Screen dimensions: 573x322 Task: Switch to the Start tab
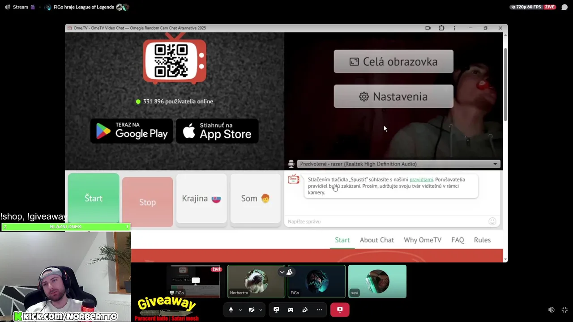coord(342,240)
